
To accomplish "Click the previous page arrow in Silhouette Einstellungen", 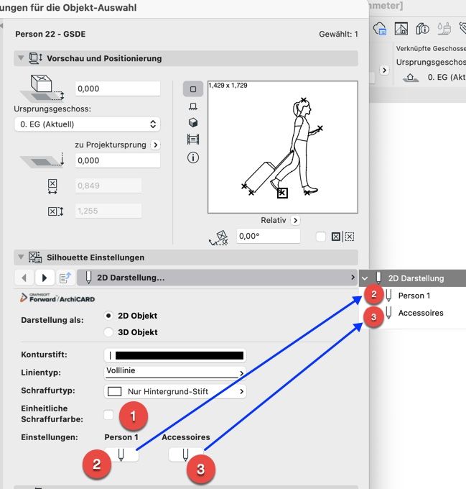I will (24, 278).
